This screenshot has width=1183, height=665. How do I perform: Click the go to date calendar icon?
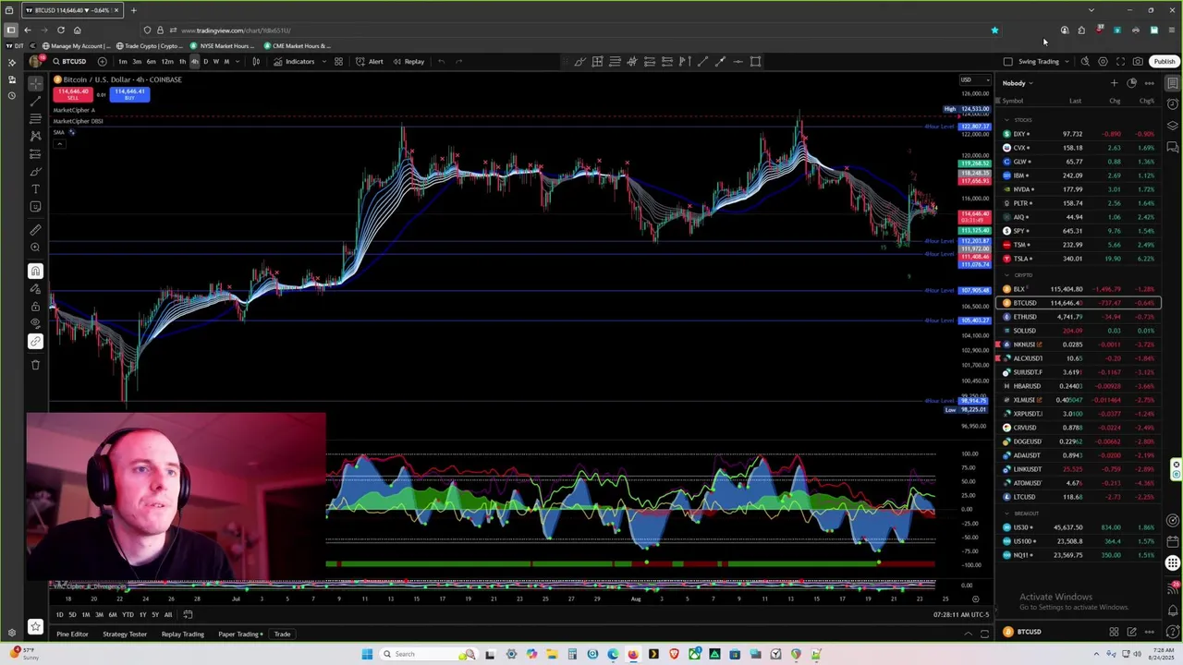[188, 615]
